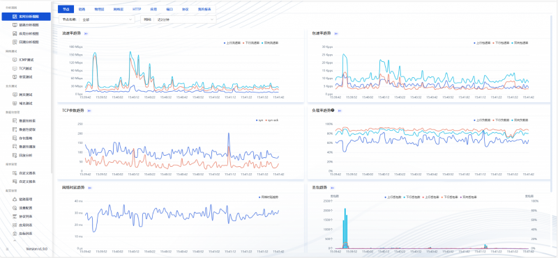Open the time range dropdown 近2分钟

click(x=179, y=20)
